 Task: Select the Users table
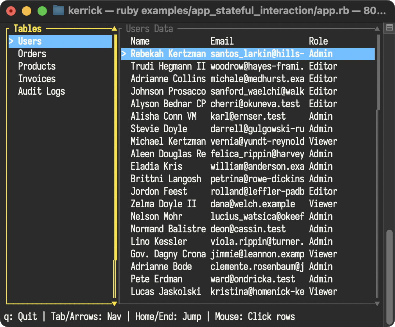click(x=60, y=41)
